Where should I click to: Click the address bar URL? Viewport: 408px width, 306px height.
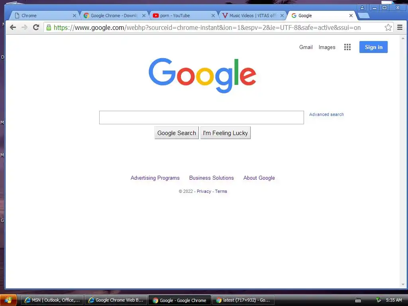207,27
